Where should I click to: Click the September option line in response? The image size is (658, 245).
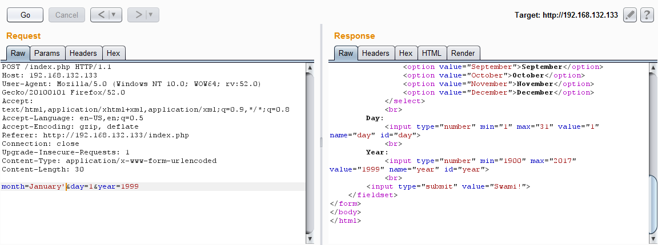pyautogui.click(x=503, y=67)
